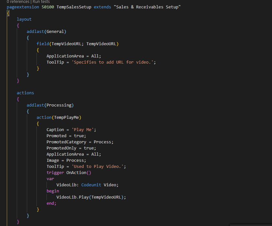Click the Codeunit keyword in var section
The height and width of the screenshot is (226, 272).
[x=91, y=185]
